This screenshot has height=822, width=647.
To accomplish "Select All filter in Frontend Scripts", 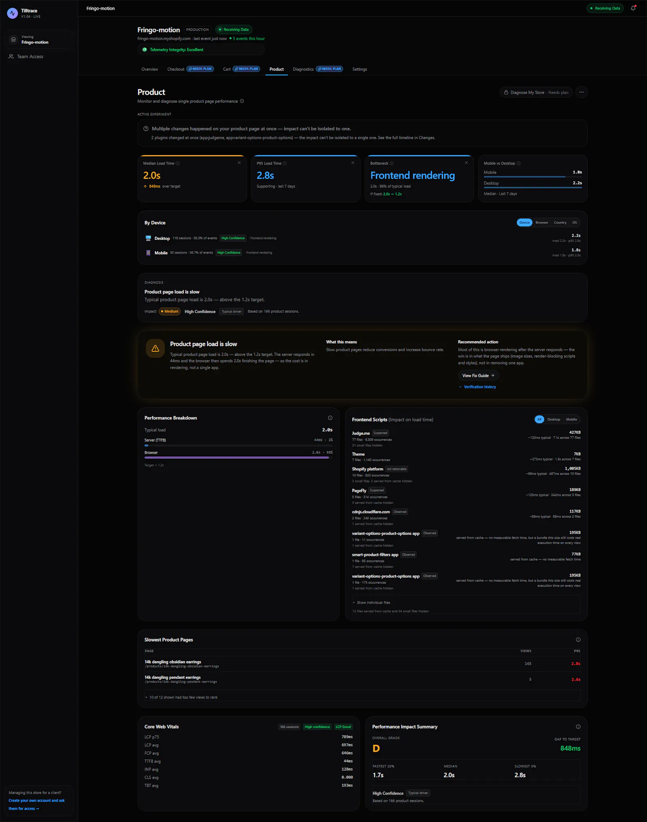I will point(539,419).
